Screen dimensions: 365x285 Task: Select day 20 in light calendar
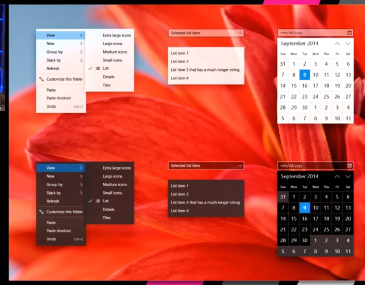tap(348, 86)
